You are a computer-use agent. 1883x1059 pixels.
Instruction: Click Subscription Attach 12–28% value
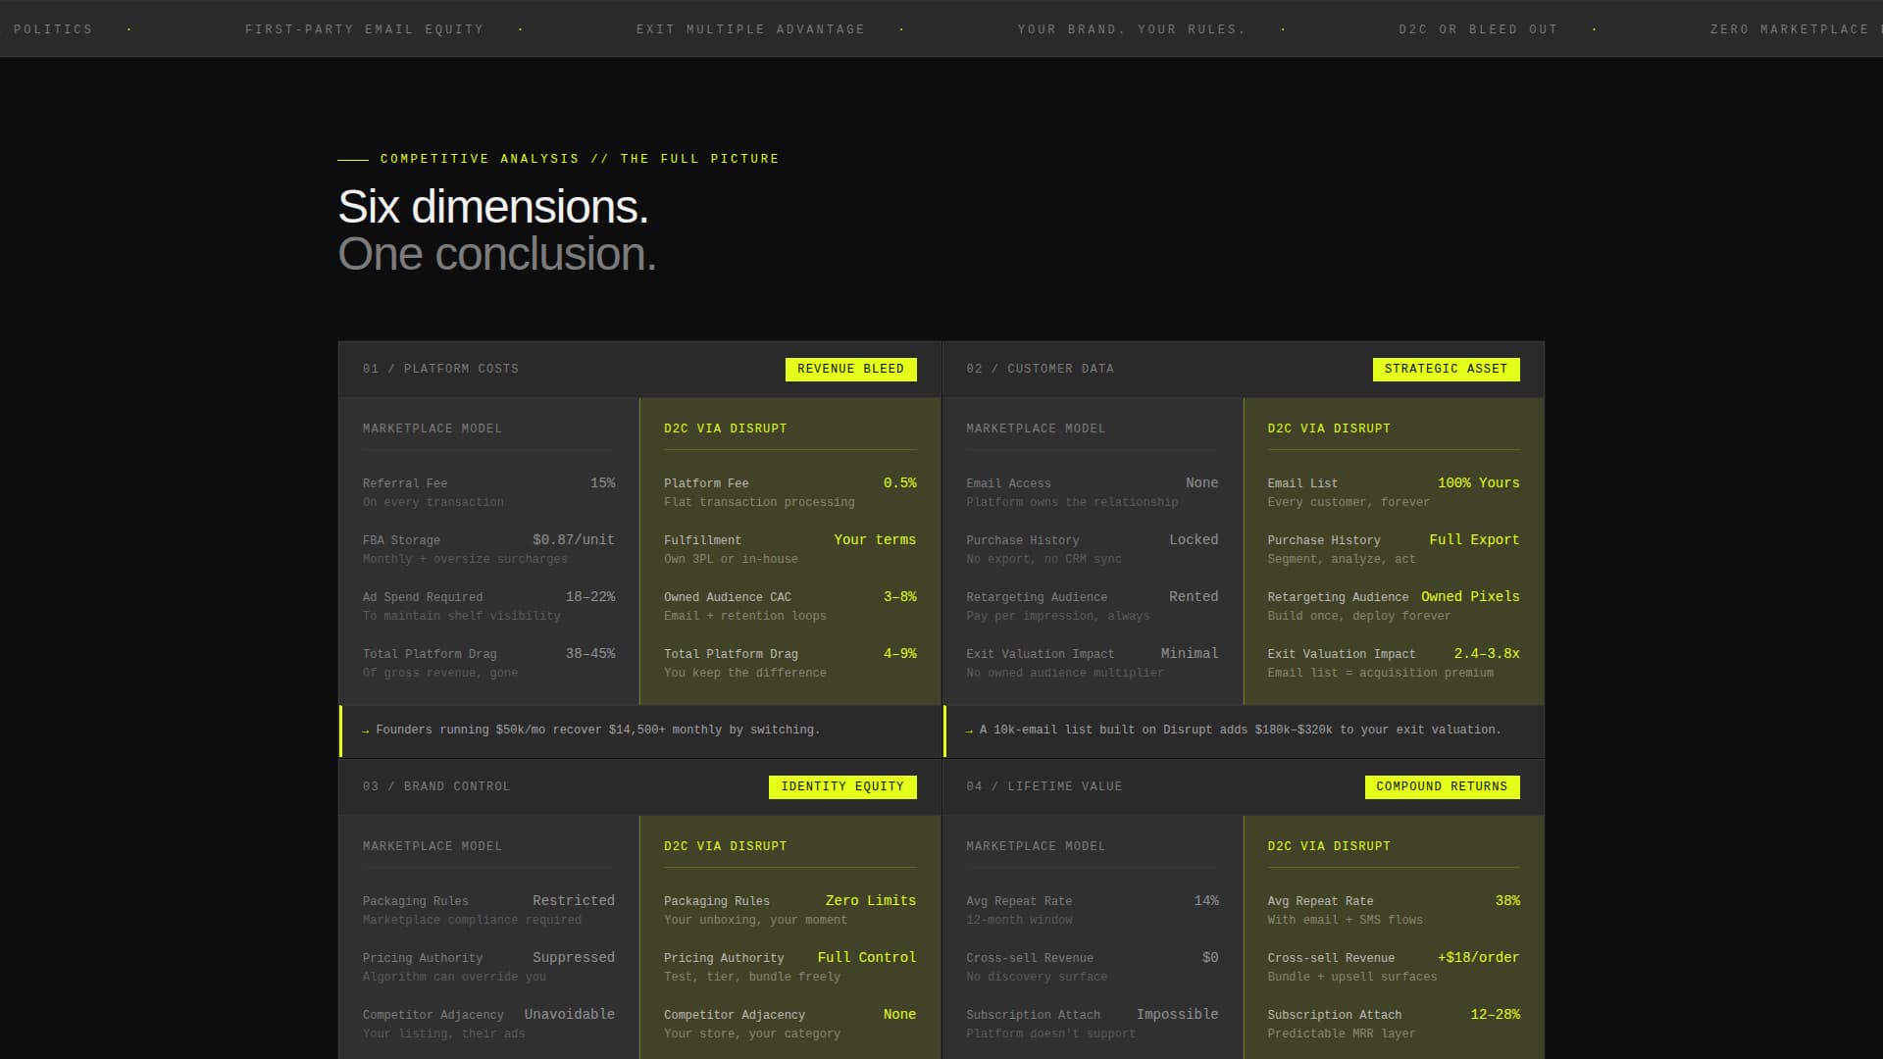(1495, 1015)
